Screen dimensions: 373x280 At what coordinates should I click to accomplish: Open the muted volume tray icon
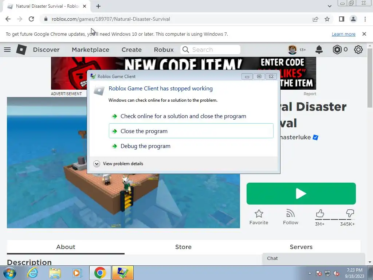point(336,273)
